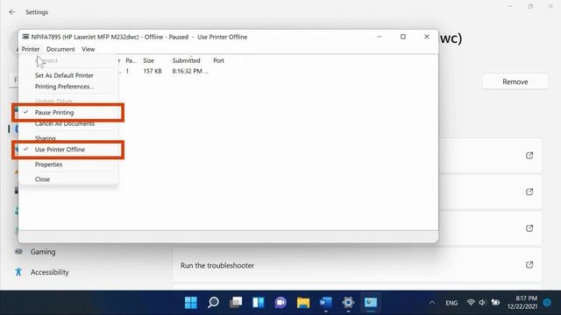Open Widgets from taskbar
Image resolution: width=561 pixels, height=315 pixels.
click(259, 303)
